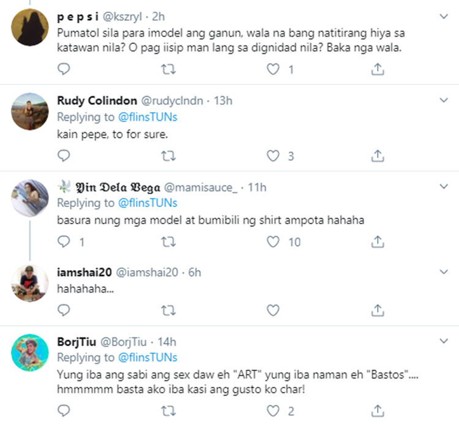Click the Rudy Colindon display name
The height and width of the screenshot is (425, 459).
[x=96, y=100]
